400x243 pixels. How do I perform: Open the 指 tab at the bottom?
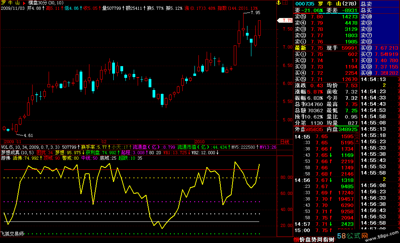325,239
